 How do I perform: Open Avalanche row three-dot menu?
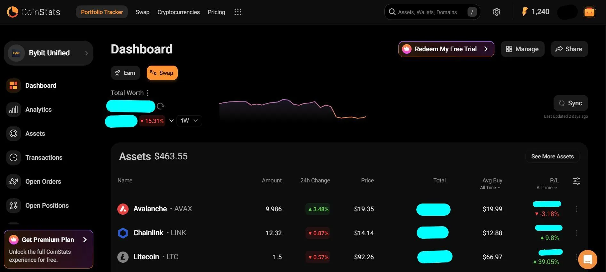(576, 209)
